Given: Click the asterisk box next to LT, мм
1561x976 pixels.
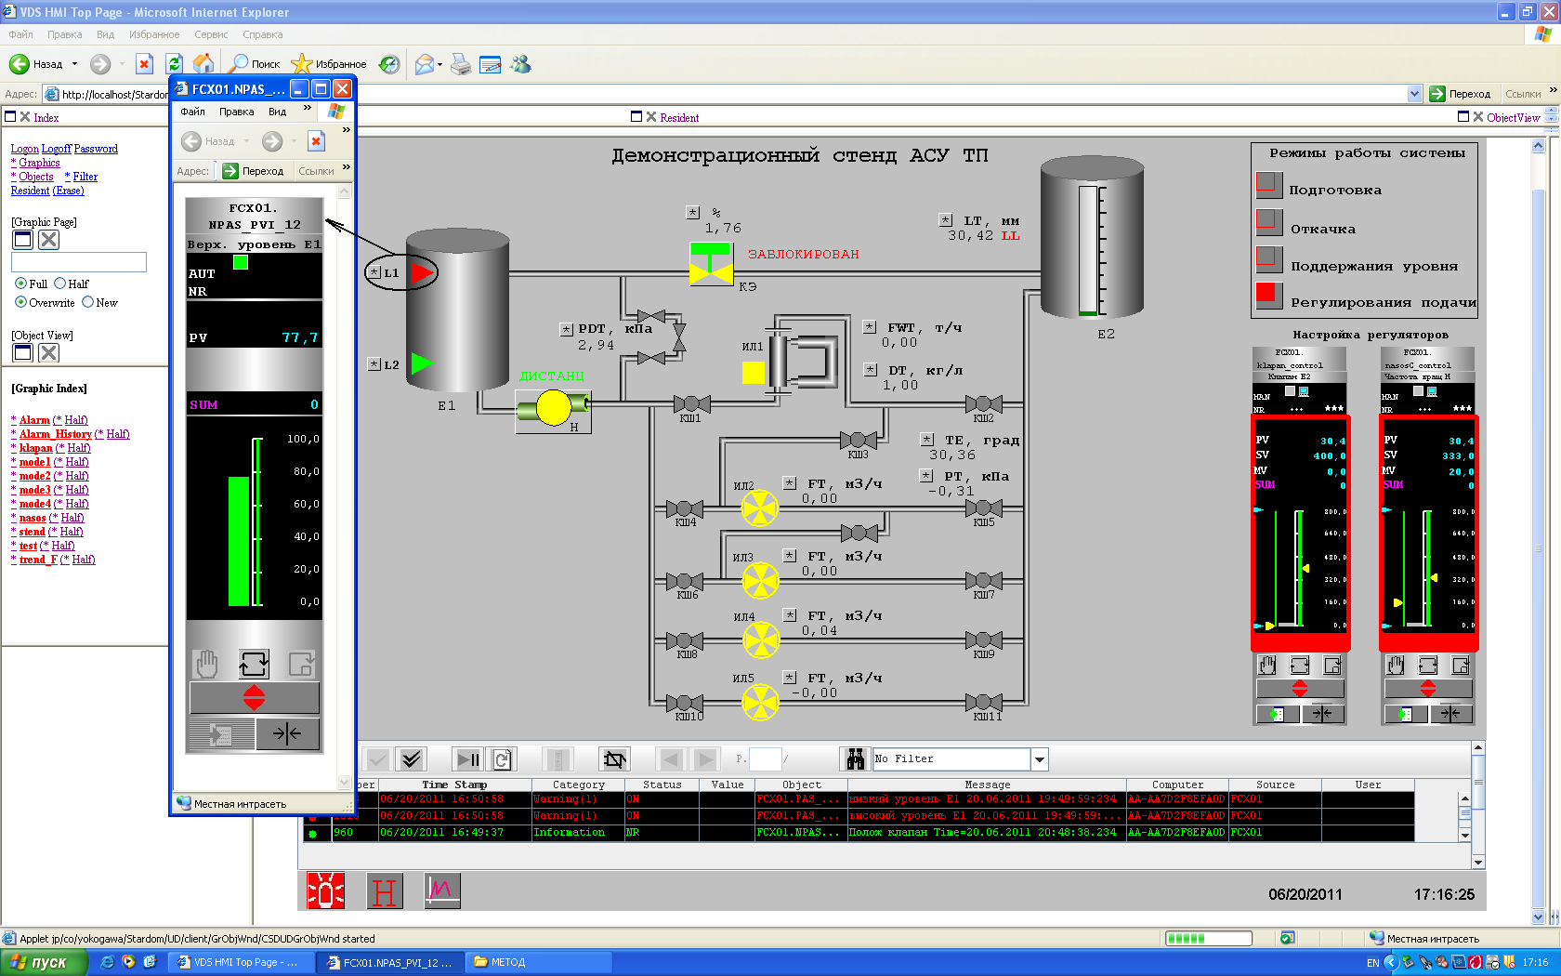Looking at the screenshot, I should (946, 220).
